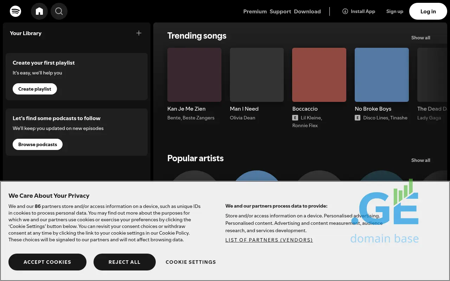This screenshot has height=281, width=450.
Task: Click the Spotify logo icon
Action: click(15, 11)
